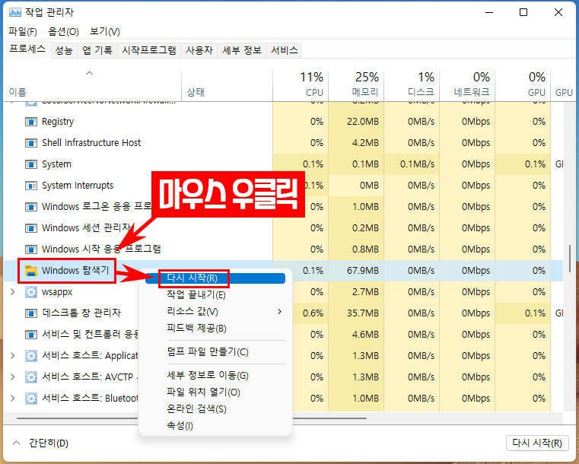Open the 옵션(O) menu
The height and width of the screenshot is (464, 579).
63,32
